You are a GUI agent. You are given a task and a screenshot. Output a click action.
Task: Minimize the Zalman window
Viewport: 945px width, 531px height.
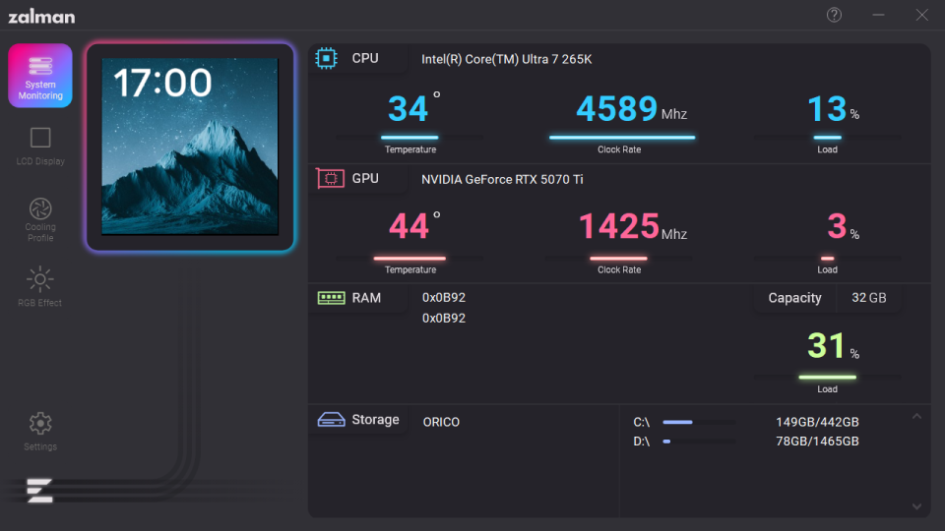pos(878,15)
